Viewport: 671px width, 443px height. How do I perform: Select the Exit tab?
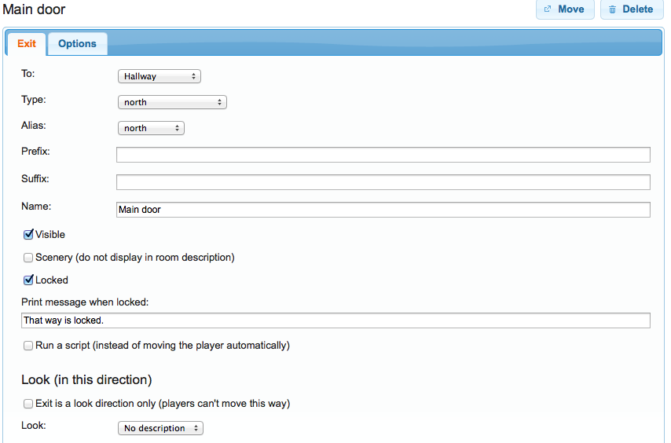(x=27, y=44)
